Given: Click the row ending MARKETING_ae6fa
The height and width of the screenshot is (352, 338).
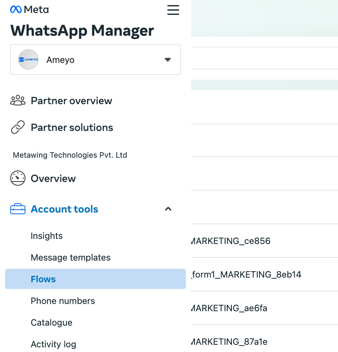Looking at the screenshot, I should [x=265, y=308].
